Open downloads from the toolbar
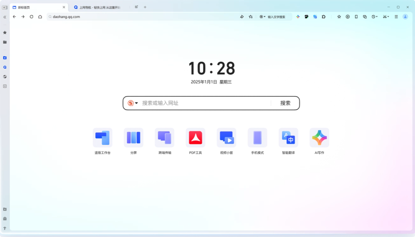This screenshot has height=237, width=415. click(348, 17)
